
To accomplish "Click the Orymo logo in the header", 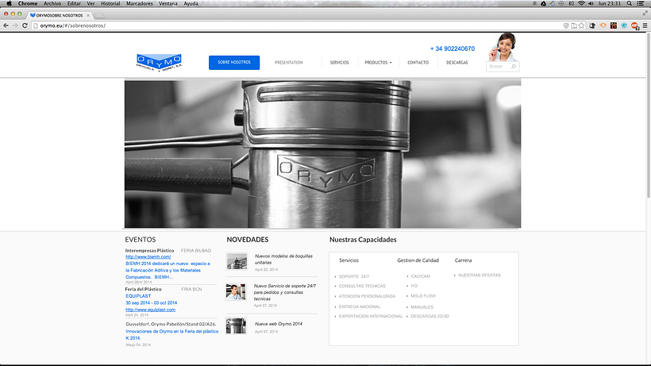I will tap(159, 62).
